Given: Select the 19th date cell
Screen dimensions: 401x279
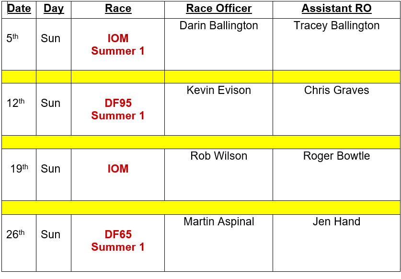Looking at the screenshot, I should (19, 169).
